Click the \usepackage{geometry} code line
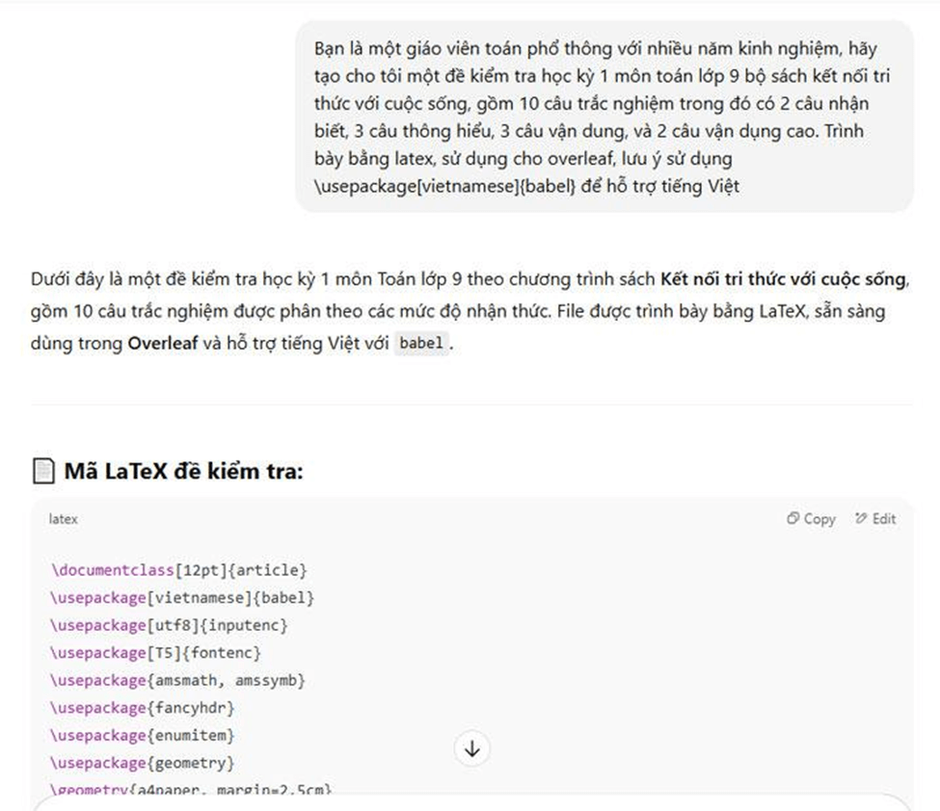Image resolution: width=940 pixels, height=811 pixels. point(143,763)
